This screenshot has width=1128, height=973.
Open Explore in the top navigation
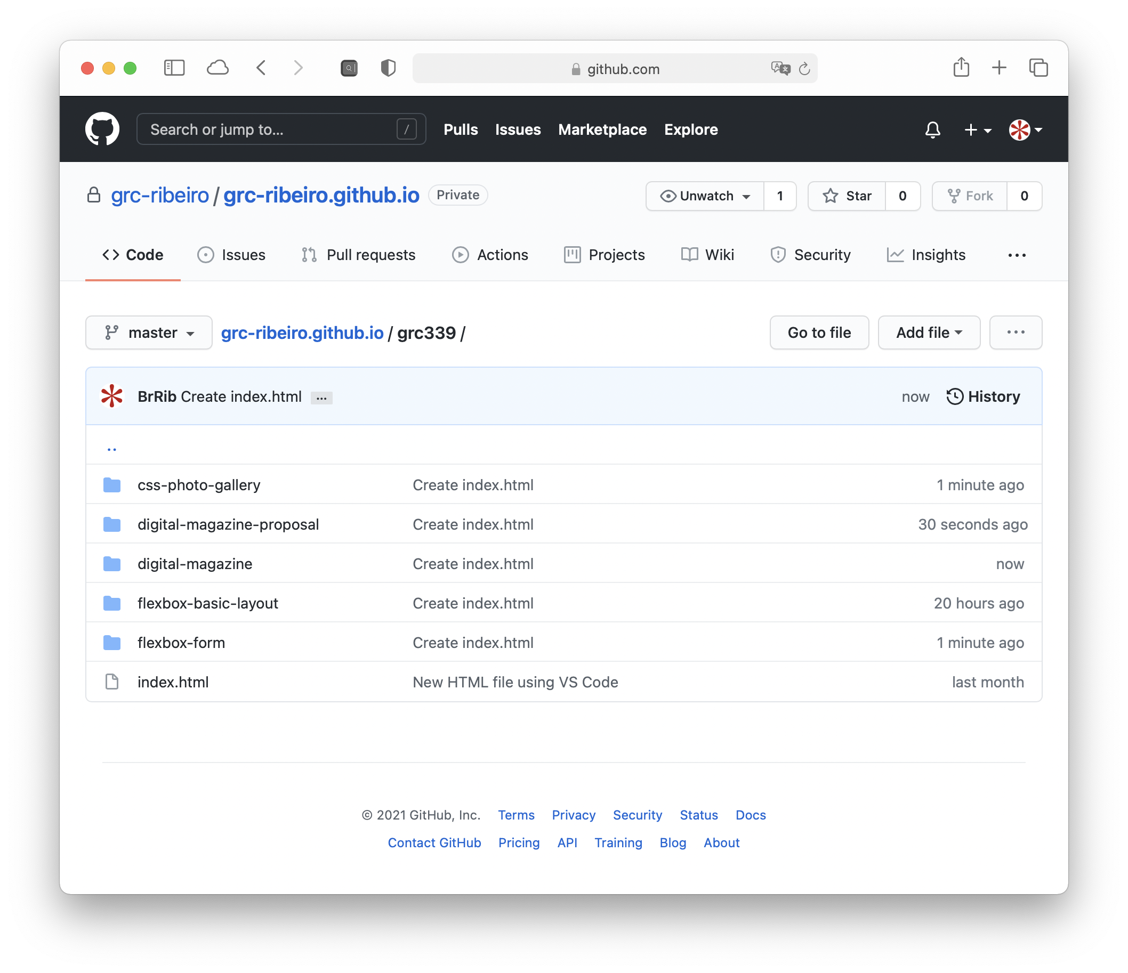(x=691, y=129)
